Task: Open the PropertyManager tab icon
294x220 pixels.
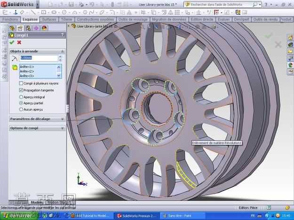Action: coord(20,28)
